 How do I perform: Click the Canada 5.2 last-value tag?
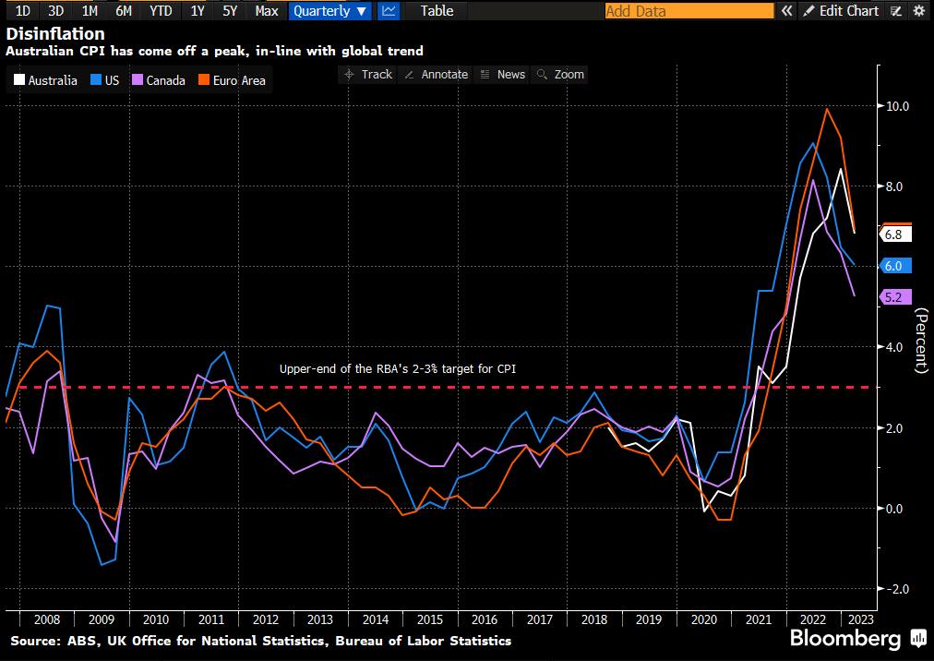point(895,297)
